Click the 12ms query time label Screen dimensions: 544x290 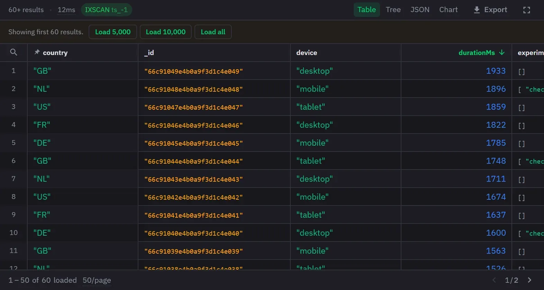[x=66, y=10]
